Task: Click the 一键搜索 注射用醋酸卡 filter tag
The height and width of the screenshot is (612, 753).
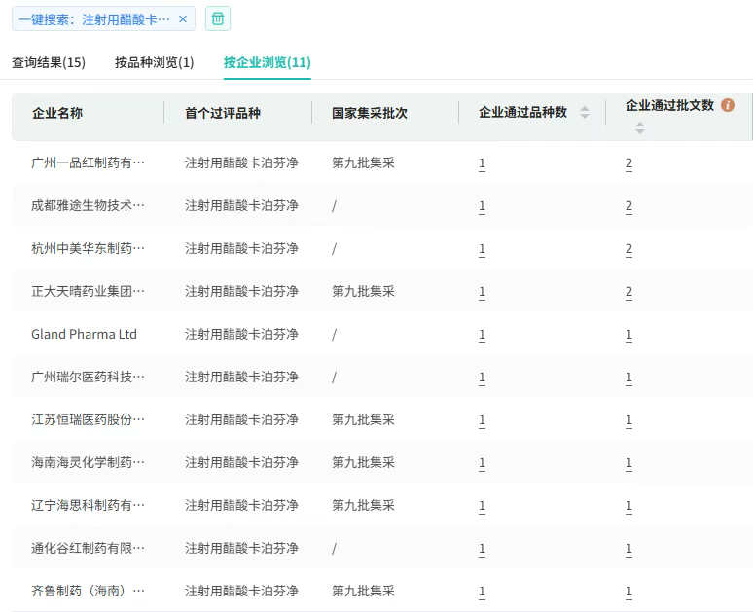Action: coord(94,18)
